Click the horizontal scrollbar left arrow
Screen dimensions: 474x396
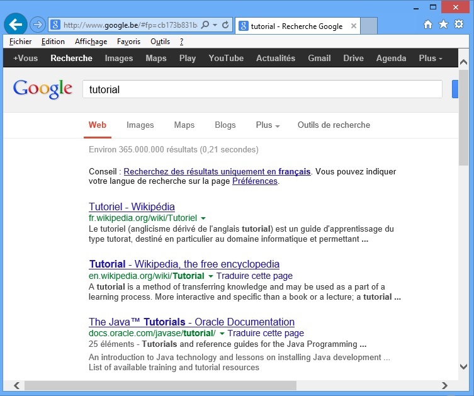16,385
